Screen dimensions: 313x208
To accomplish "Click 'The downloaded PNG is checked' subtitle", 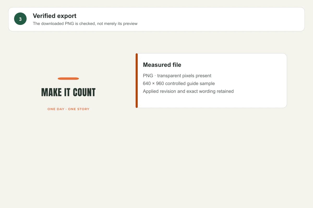I will point(85,23).
